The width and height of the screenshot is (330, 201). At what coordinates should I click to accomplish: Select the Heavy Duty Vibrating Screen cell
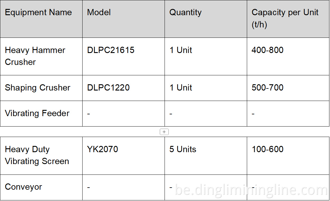point(41,155)
